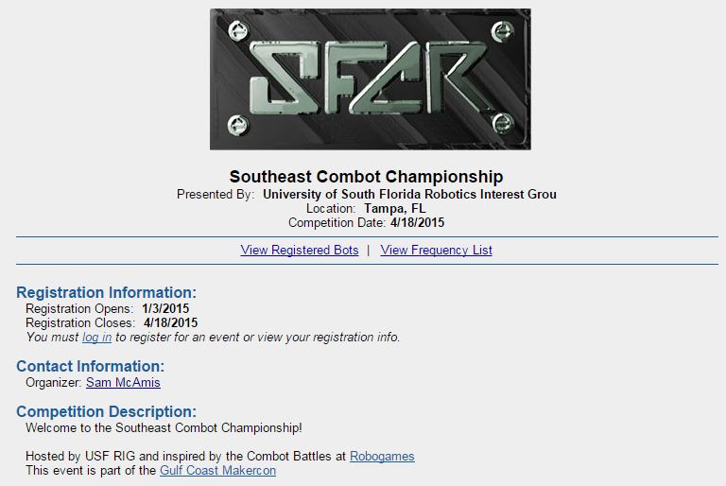Open organizer Sam McAmis contact link
726x486 pixels.
(123, 383)
